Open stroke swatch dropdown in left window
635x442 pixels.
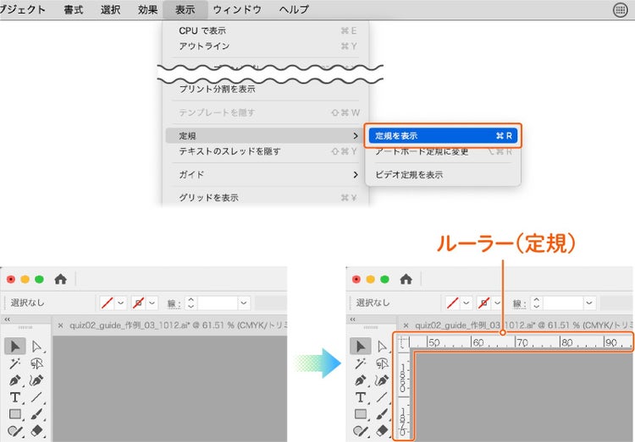pyautogui.click(x=152, y=303)
